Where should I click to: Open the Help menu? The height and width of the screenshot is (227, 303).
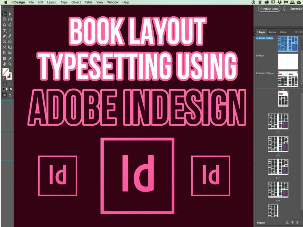coord(126,2)
